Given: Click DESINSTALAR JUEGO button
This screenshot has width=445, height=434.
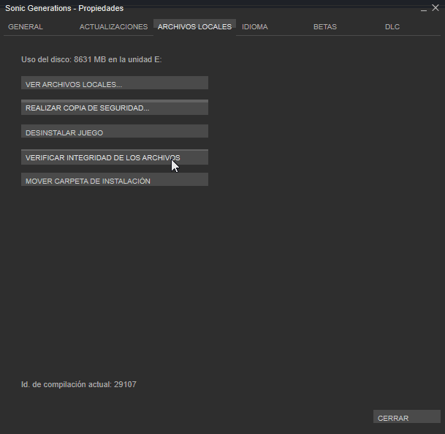Looking at the screenshot, I should 115,131.
